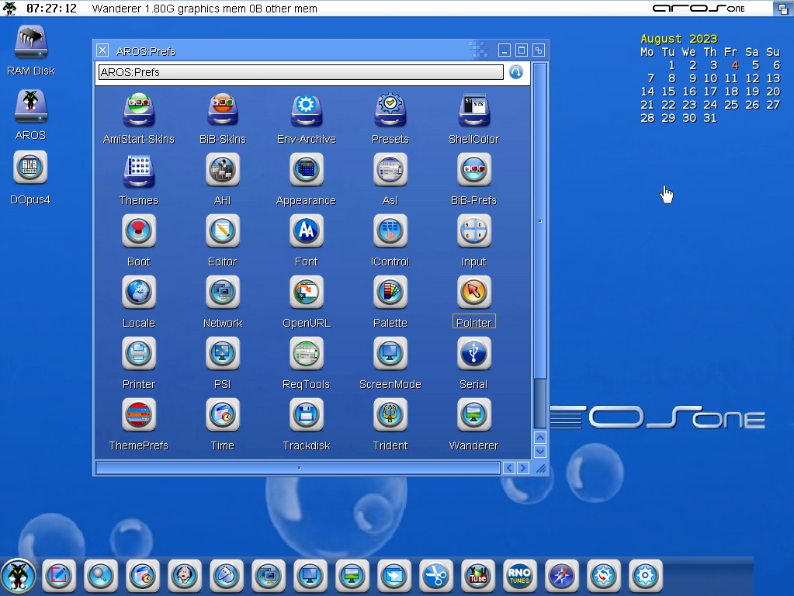Launch RNO Tunes from the dock

pyautogui.click(x=519, y=577)
